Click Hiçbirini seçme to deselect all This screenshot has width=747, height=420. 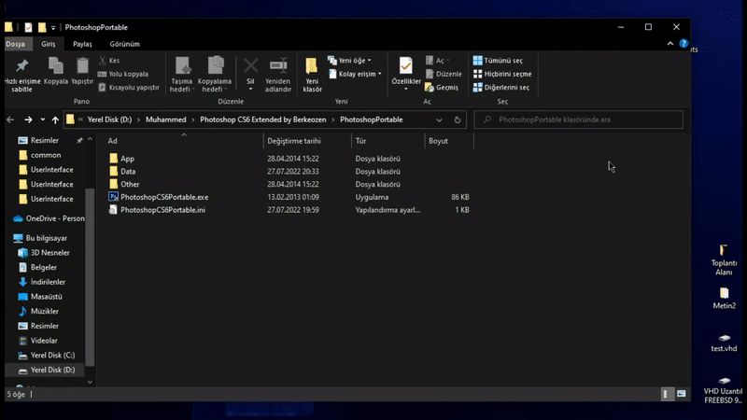[502, 74]
